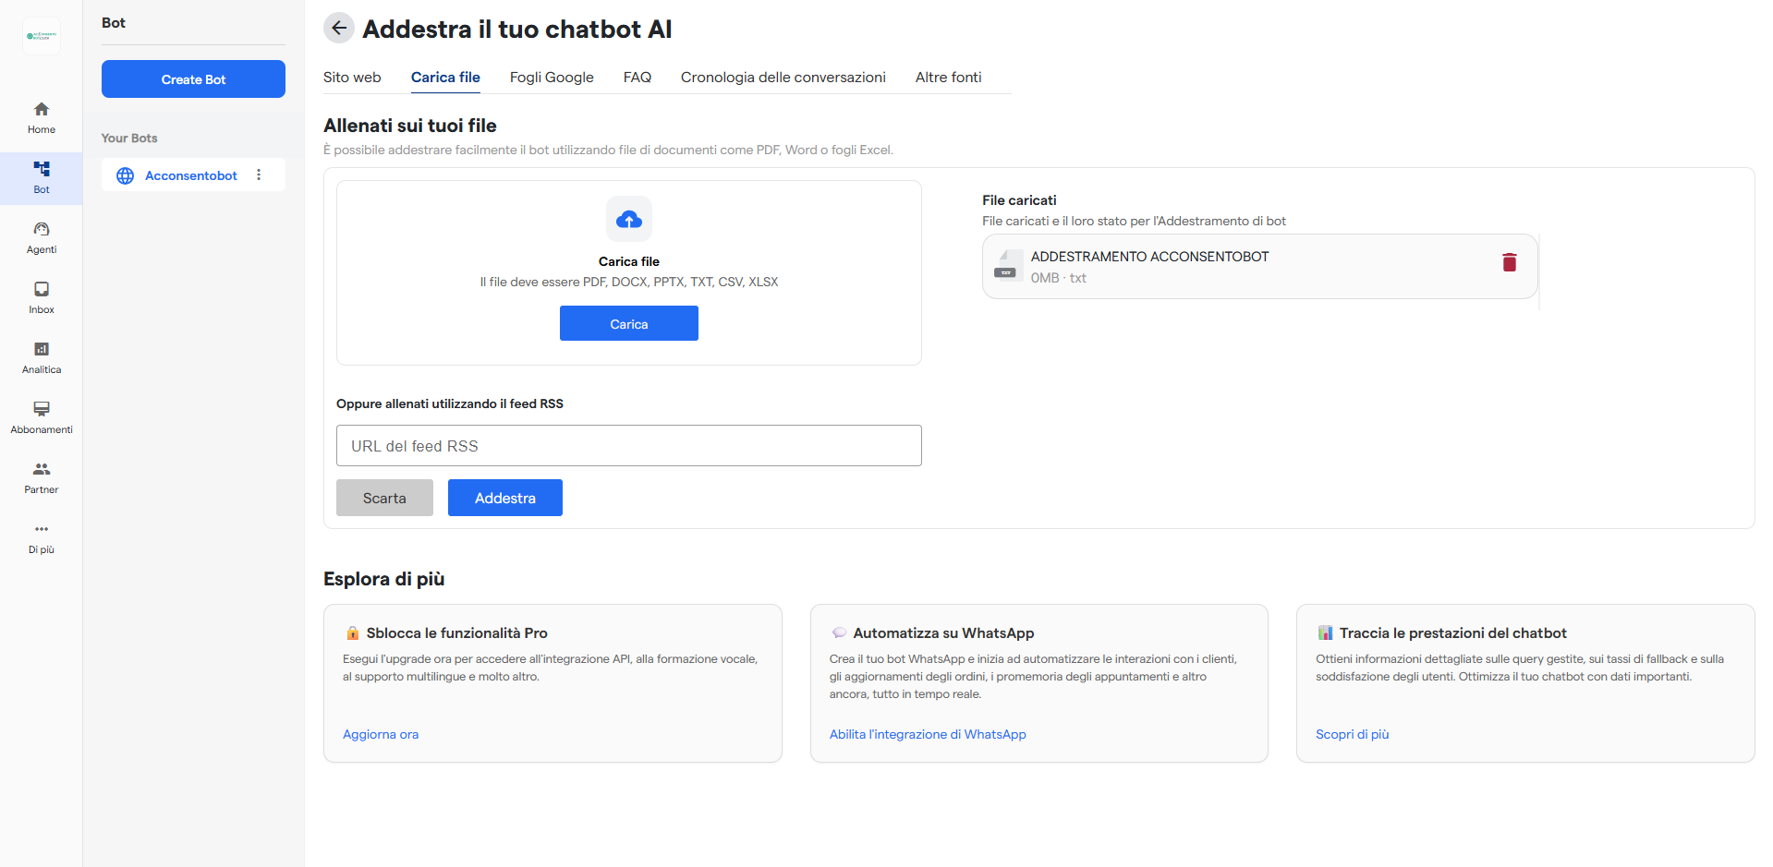
Task: Open Home from the sidebar
Action: [42, 117]
